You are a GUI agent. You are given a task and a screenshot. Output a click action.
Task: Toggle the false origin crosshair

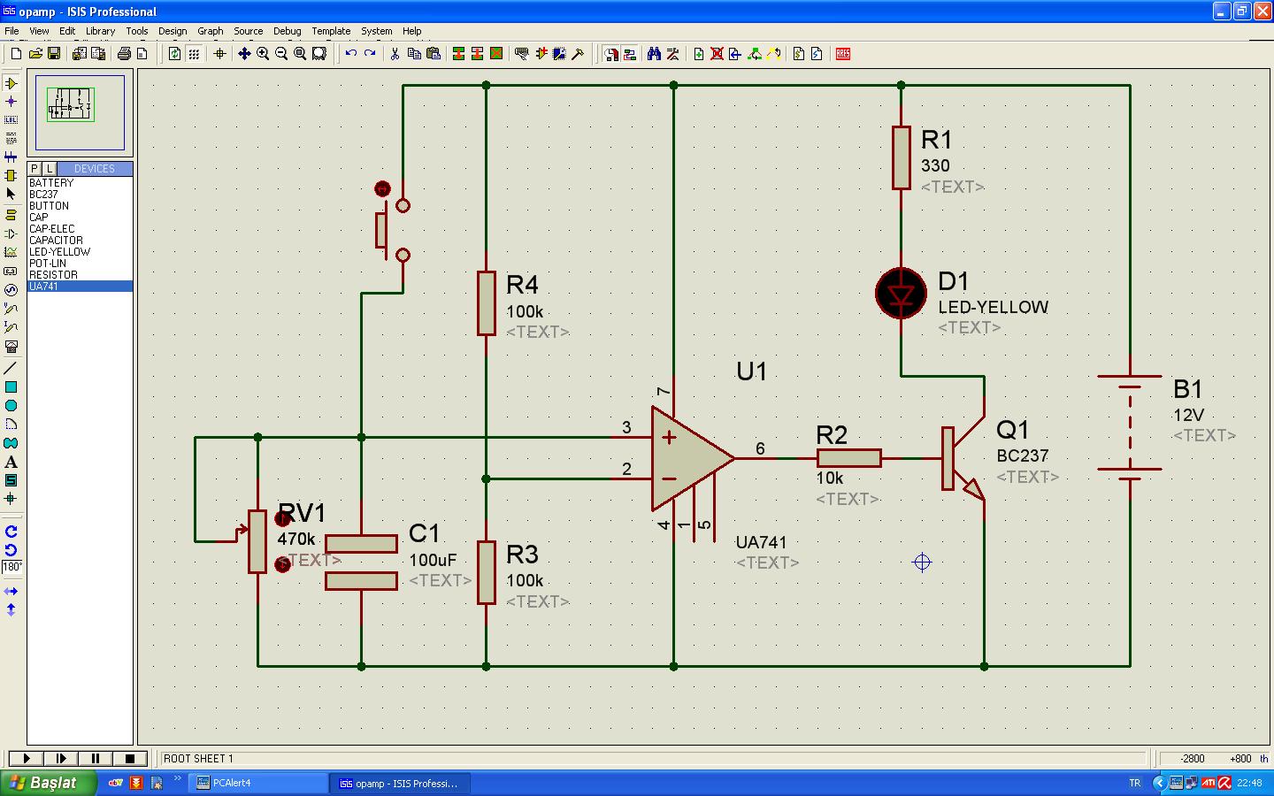219,54
